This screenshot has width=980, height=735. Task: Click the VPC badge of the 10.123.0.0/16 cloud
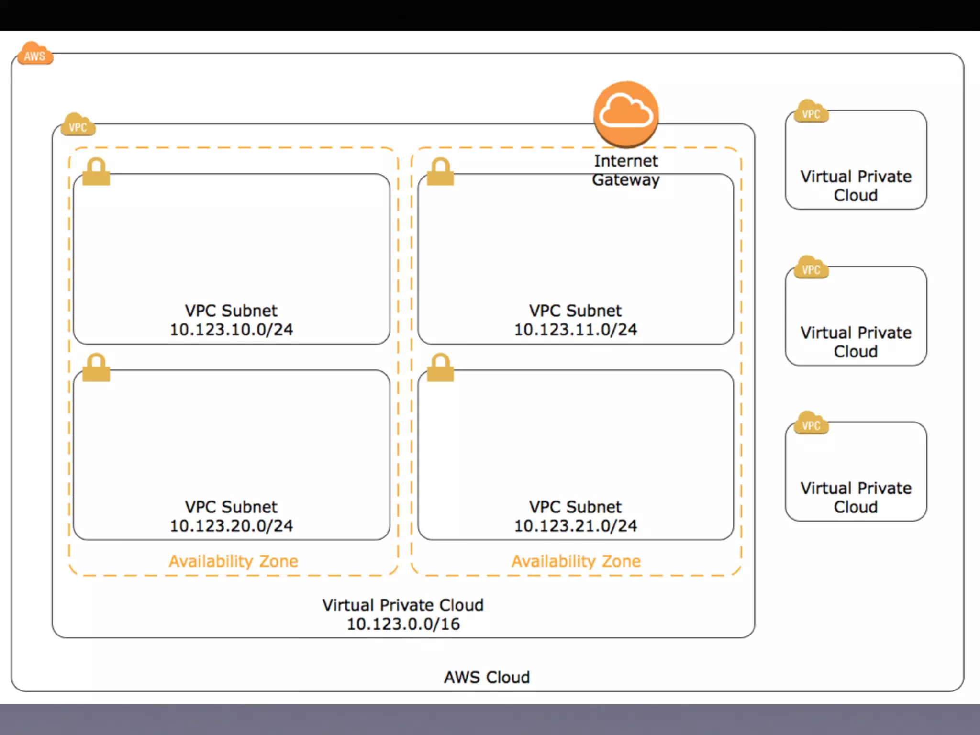tap(78, 125)
